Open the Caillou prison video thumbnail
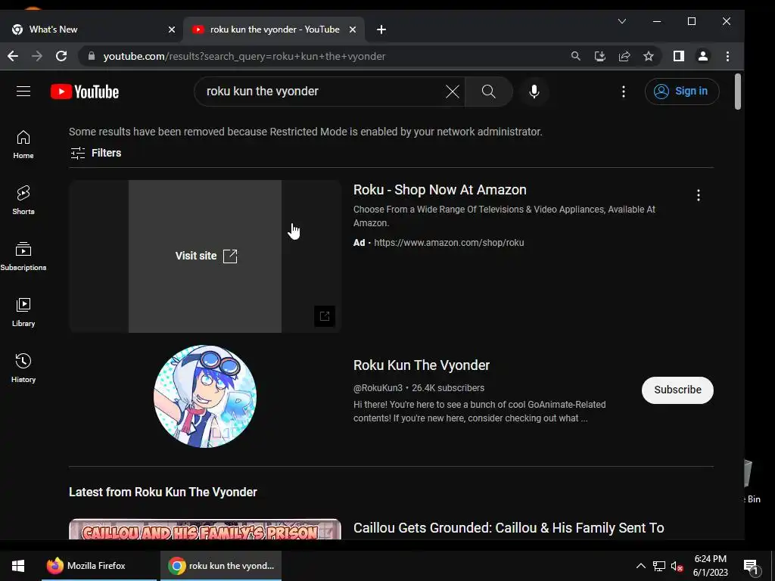775x581 pixels. [x=205, y=530]
